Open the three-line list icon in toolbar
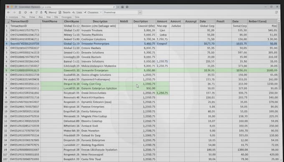The width and height of the screenshot is (284, 162). (20, 12)
